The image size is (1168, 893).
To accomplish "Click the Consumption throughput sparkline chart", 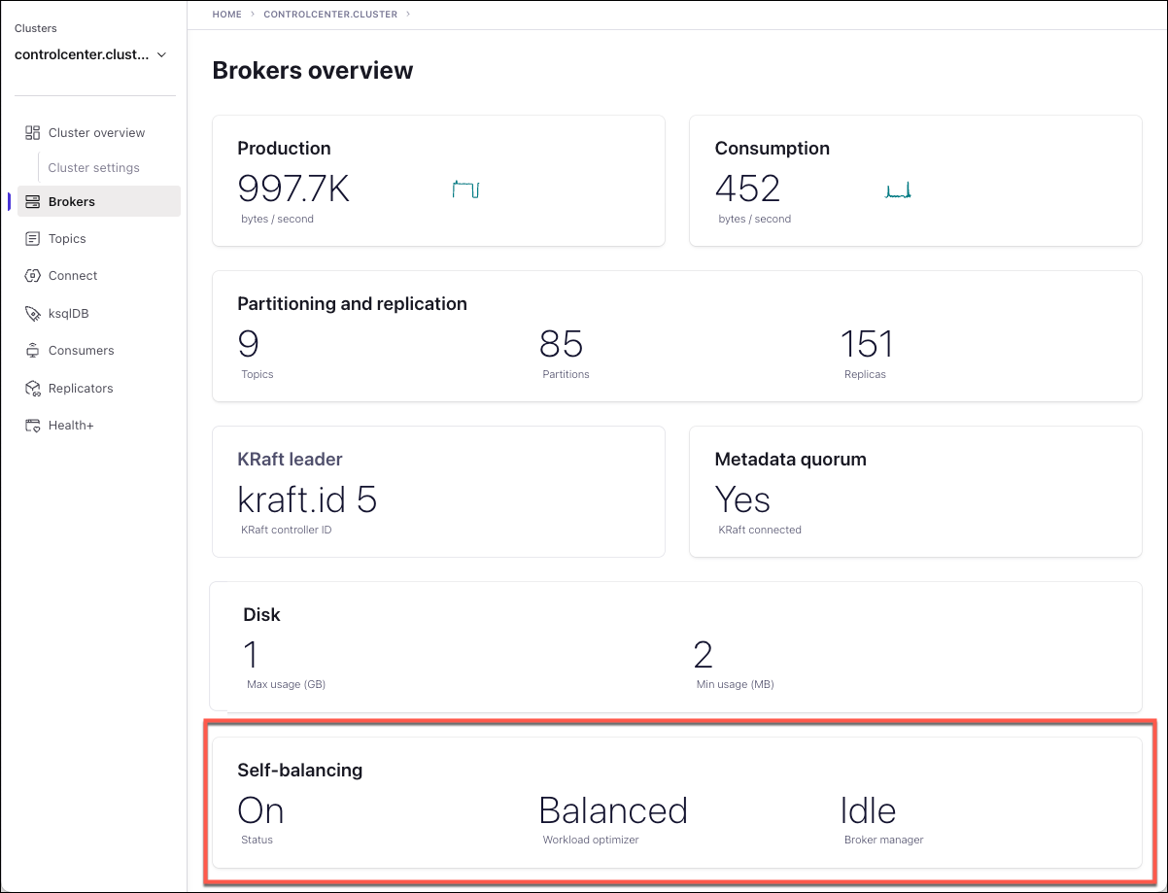I will coord(897,190).
